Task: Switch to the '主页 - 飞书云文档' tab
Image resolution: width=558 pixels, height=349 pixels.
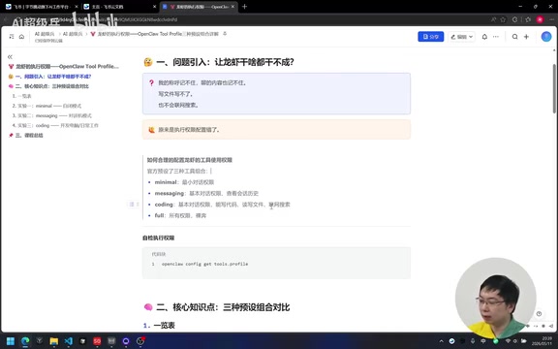Action: (115, 7)
